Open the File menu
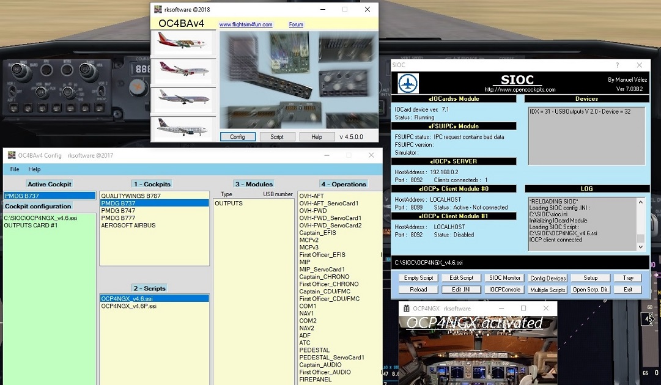The image size is (661, 385). (x=15, y=169)
